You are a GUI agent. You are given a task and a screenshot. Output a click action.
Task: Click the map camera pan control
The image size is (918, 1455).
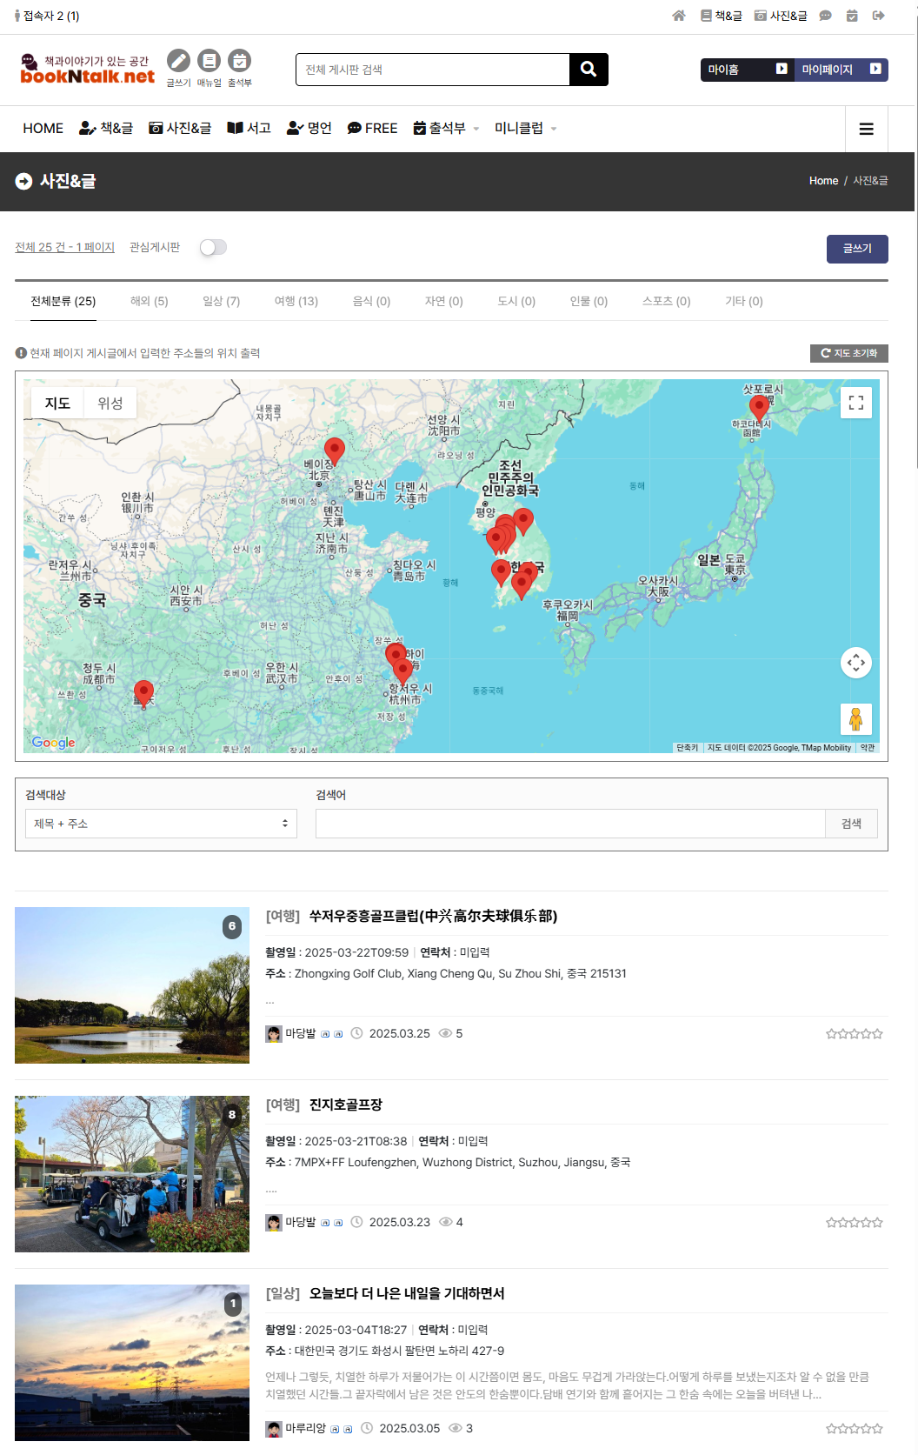pyautogui.click(x=855, y=663)
